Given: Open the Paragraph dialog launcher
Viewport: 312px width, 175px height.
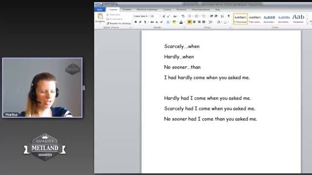Looking at the screenshot, I should 231,28.
